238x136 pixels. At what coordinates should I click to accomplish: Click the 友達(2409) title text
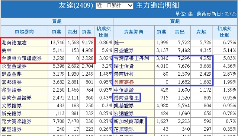[x=76, y=6]
